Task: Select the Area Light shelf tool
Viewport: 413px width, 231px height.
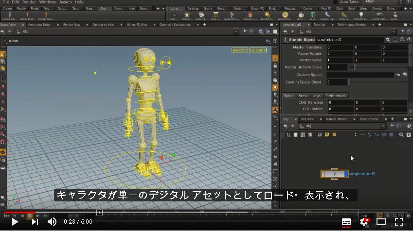Action: (x=215, y=16)
